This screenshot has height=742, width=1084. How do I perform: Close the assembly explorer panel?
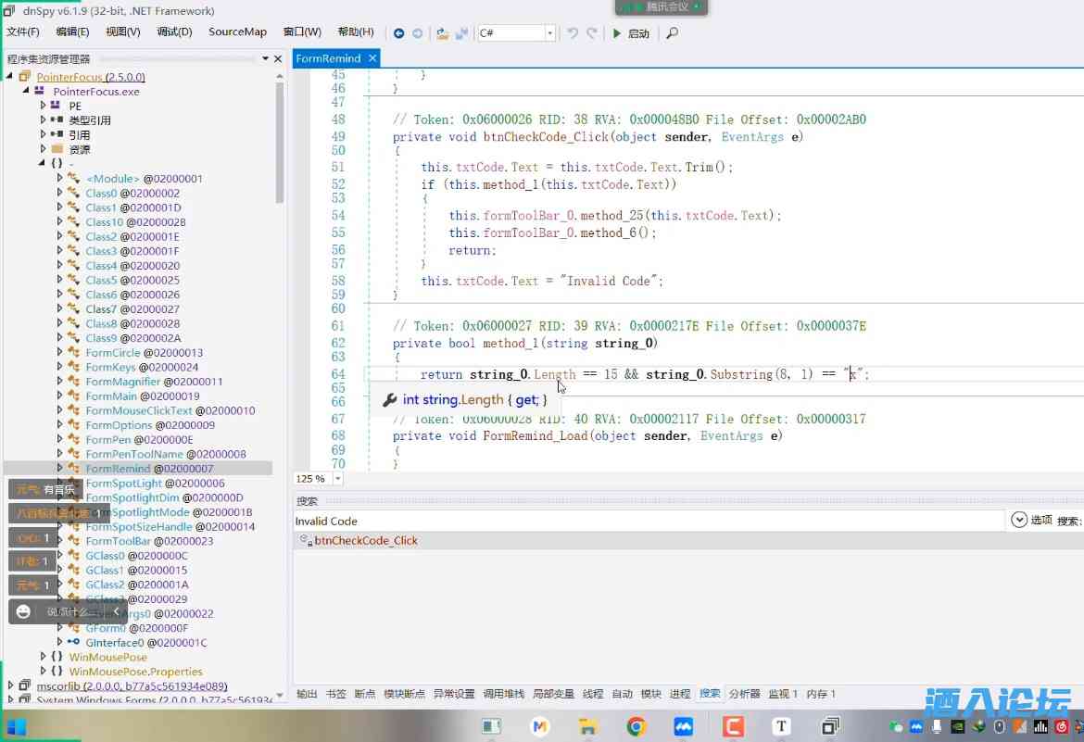[x=278, y=58]
